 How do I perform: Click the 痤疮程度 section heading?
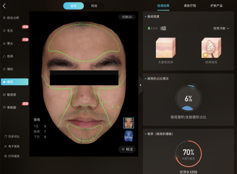click(x=153, y=17)
